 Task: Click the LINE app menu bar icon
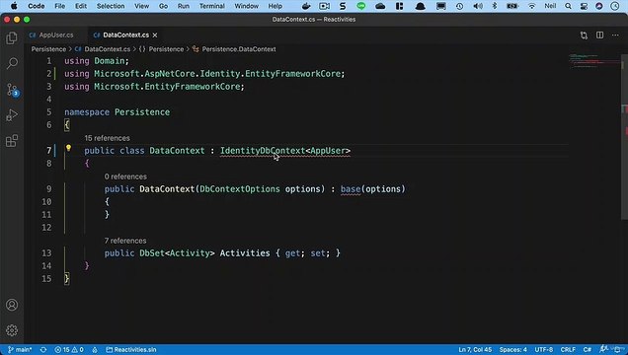(361, 6)
